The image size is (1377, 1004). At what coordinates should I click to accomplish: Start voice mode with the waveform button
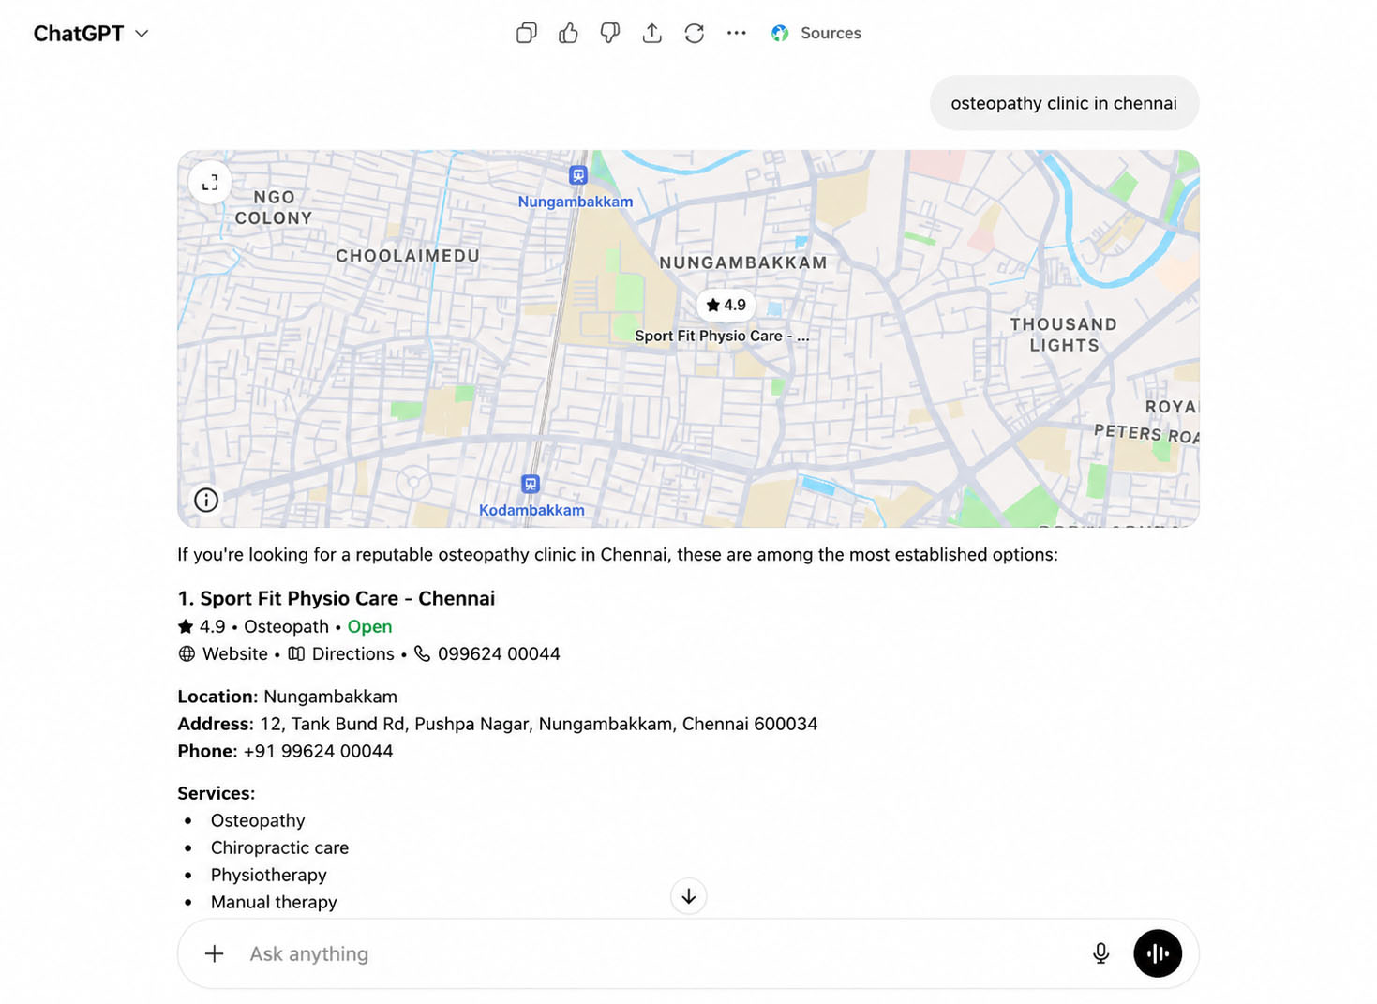click(x=1158, y=953)
